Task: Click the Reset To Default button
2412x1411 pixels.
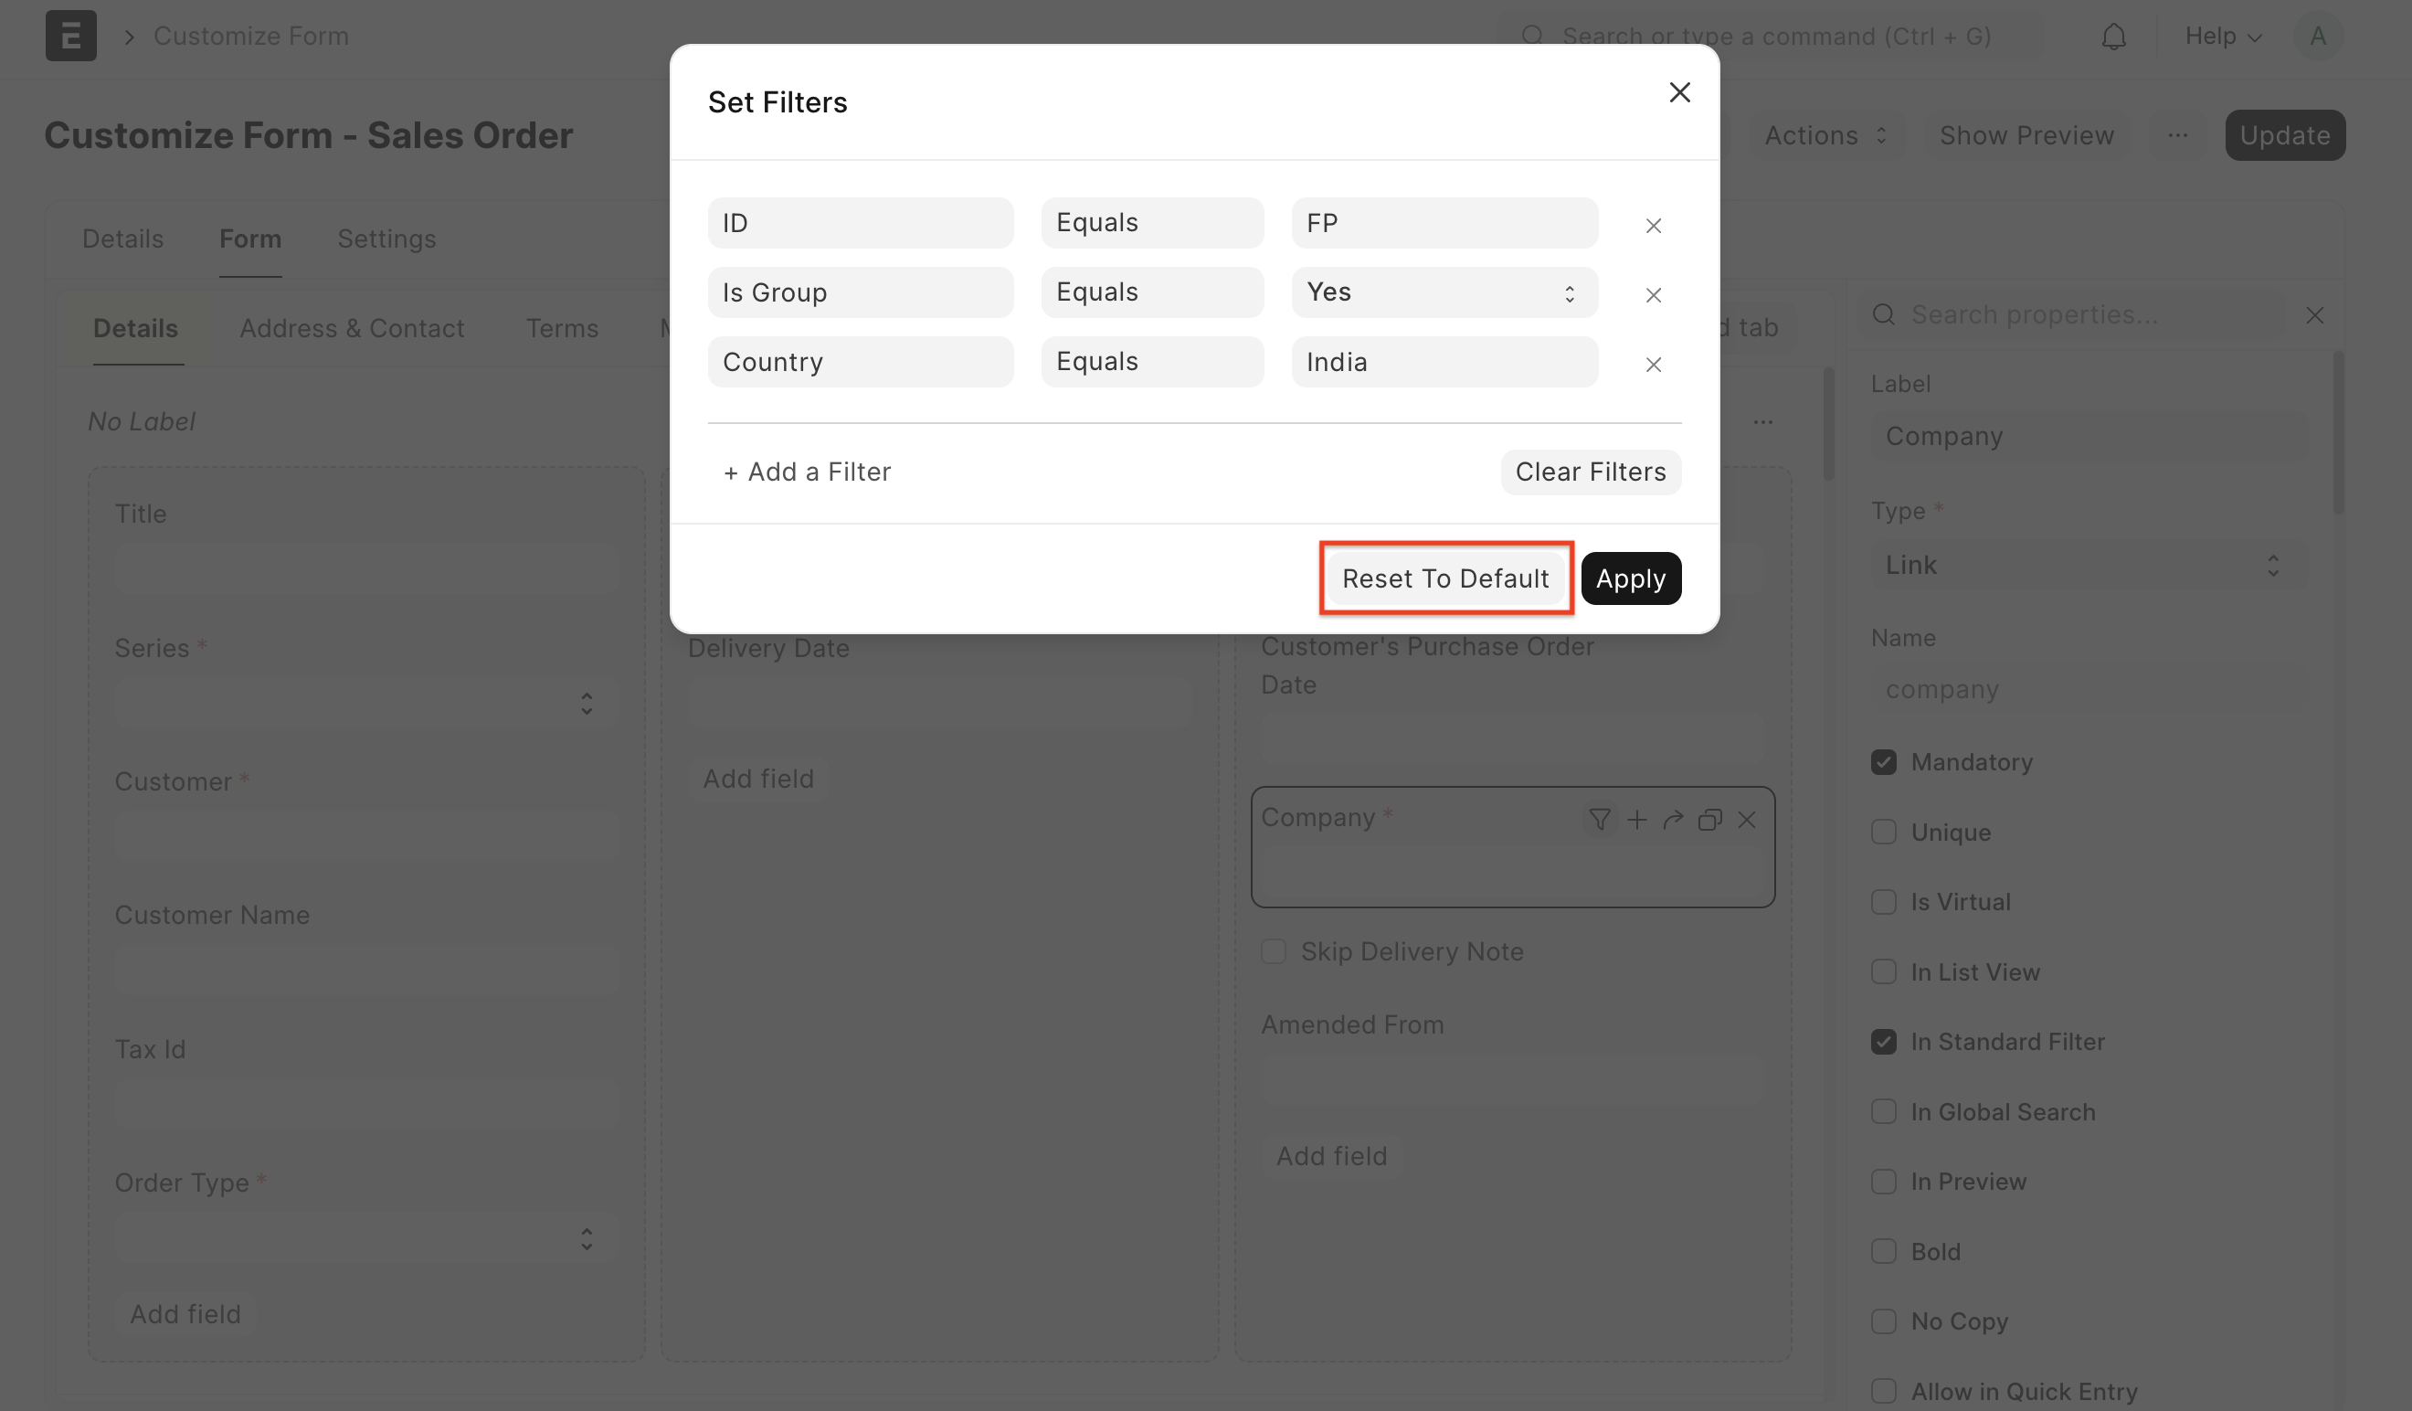Action: coord(1445,578)
